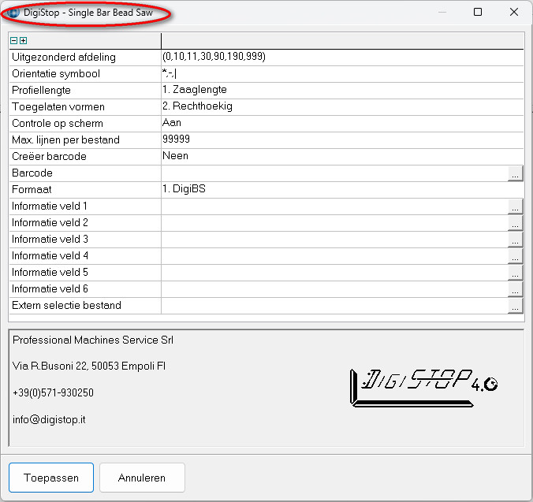
Task: Click the Informatie veld 3 value field
Action: 334,240
